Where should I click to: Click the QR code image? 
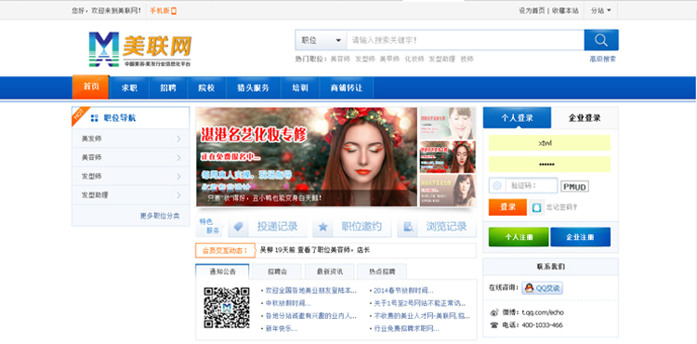pos(227,308)
